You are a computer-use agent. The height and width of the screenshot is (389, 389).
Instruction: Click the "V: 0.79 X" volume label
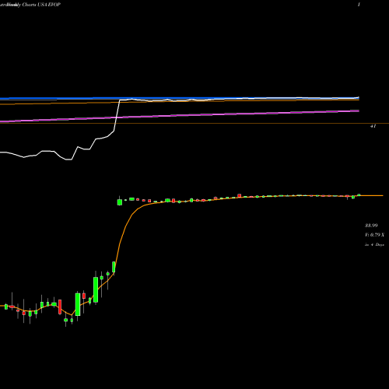(374, 235)
